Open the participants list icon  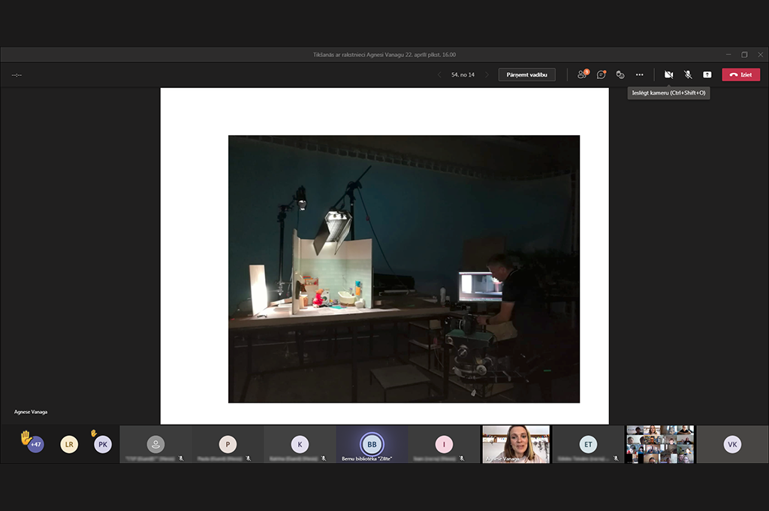click(583, 74)
